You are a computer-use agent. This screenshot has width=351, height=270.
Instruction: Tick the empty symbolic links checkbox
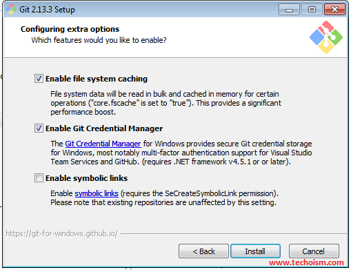point(39,178)
